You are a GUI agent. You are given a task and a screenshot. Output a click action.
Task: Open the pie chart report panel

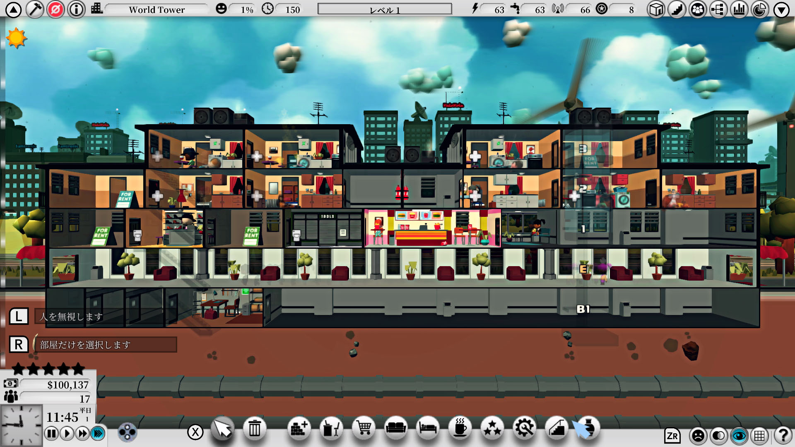point(760,10)
